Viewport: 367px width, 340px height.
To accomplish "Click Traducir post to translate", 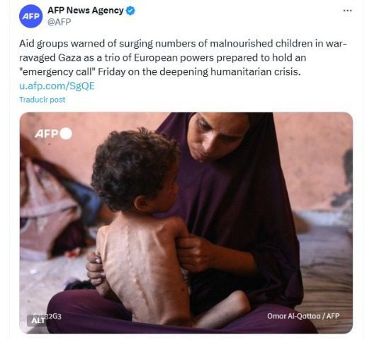I will tap(43, 100).
